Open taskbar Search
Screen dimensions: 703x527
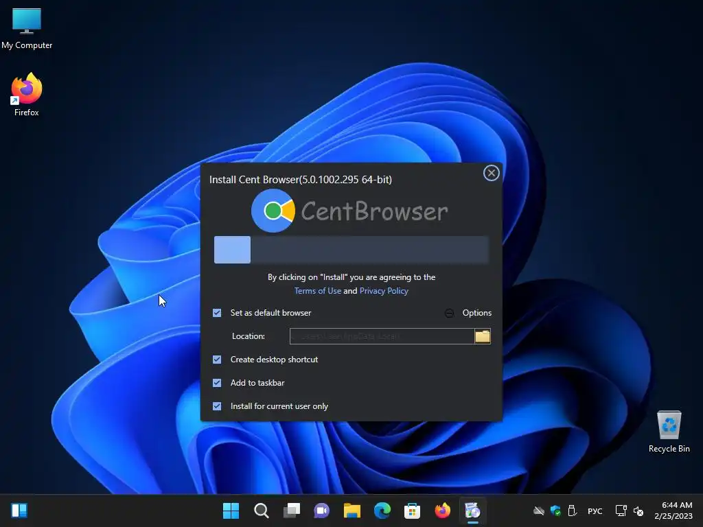262,511
